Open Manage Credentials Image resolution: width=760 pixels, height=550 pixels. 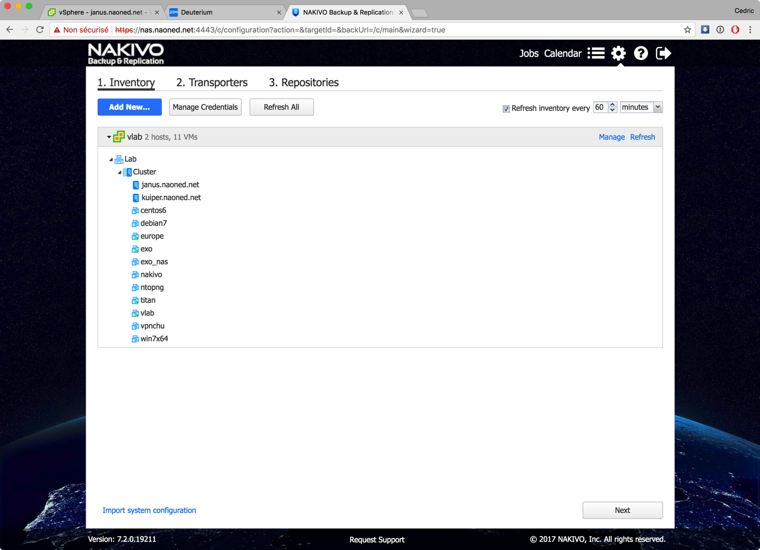pyautogui.click(x=205, y=107)
